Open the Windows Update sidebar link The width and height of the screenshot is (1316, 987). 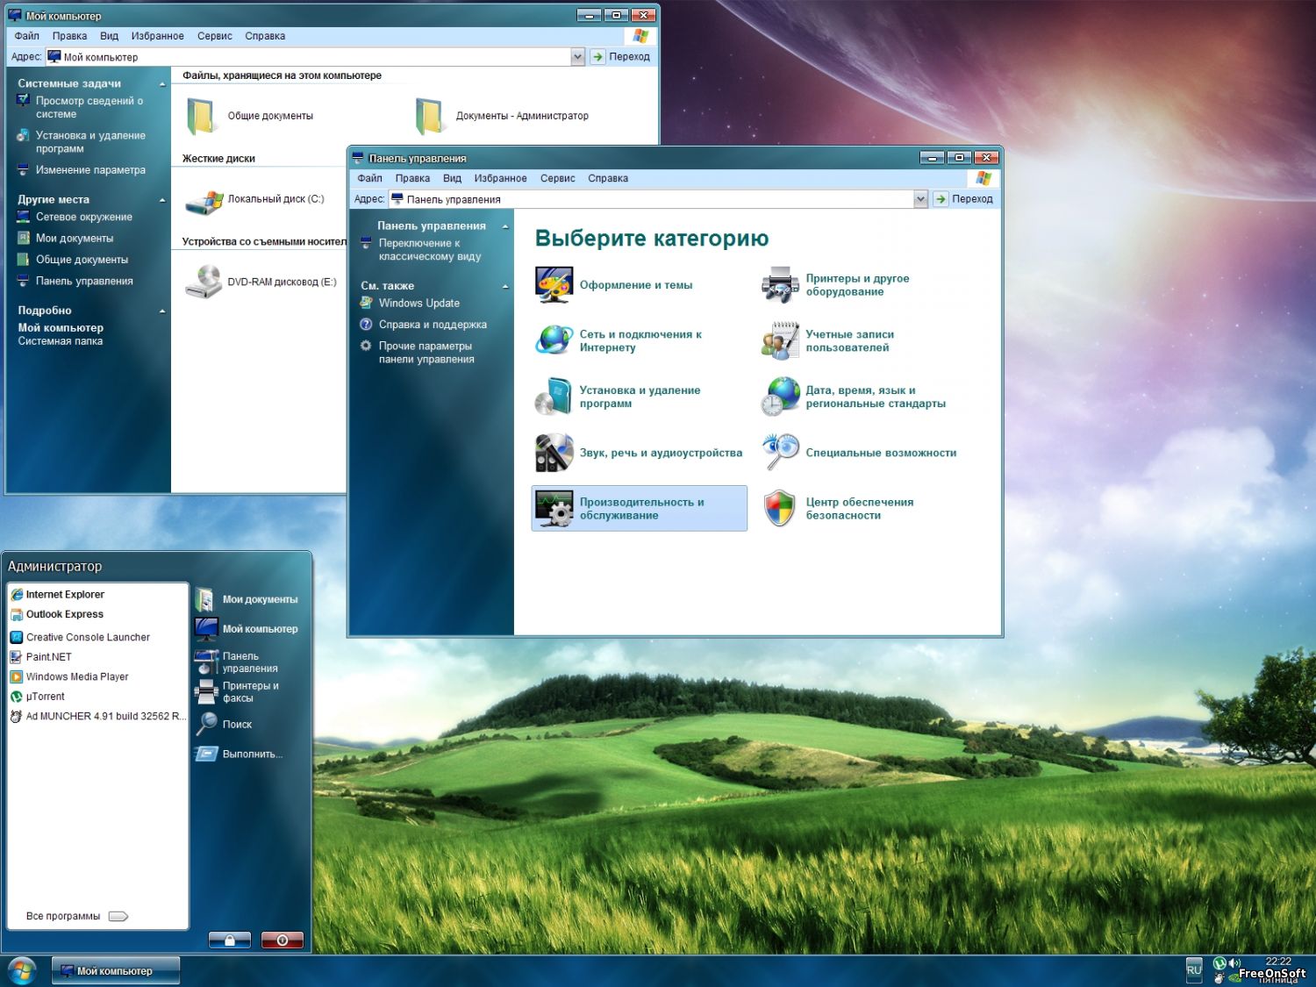pyautogui.click(x=419, y=304)
